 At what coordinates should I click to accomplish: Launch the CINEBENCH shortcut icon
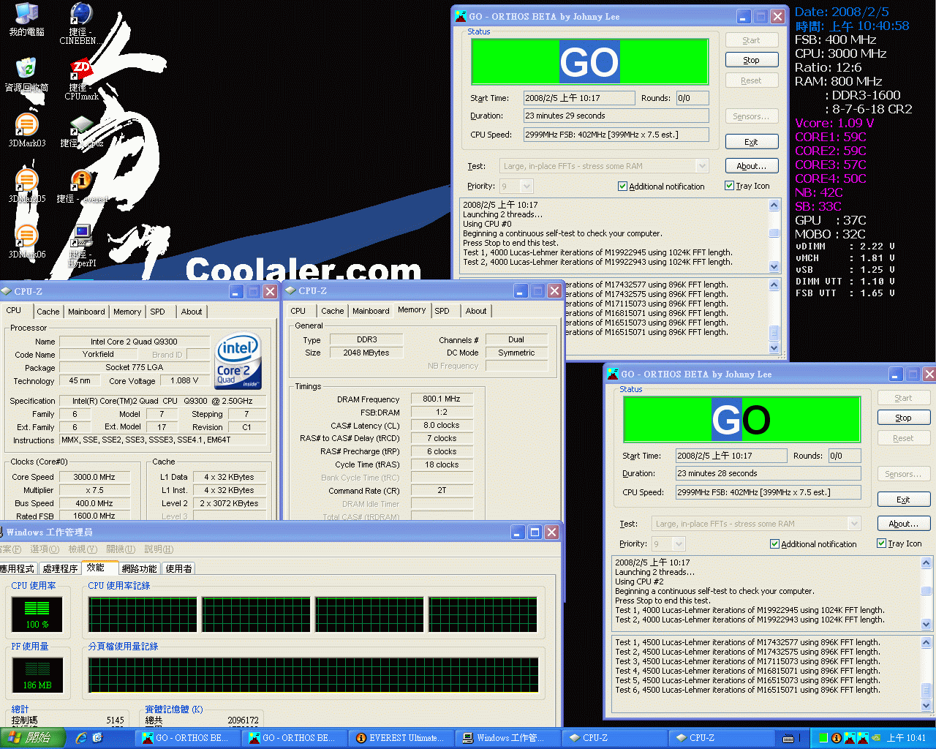pos(81,23)
